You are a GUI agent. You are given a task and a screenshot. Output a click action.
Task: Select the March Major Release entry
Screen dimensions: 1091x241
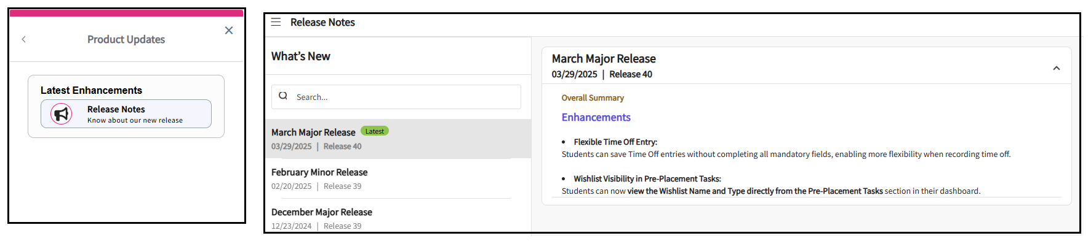point(398,139)
